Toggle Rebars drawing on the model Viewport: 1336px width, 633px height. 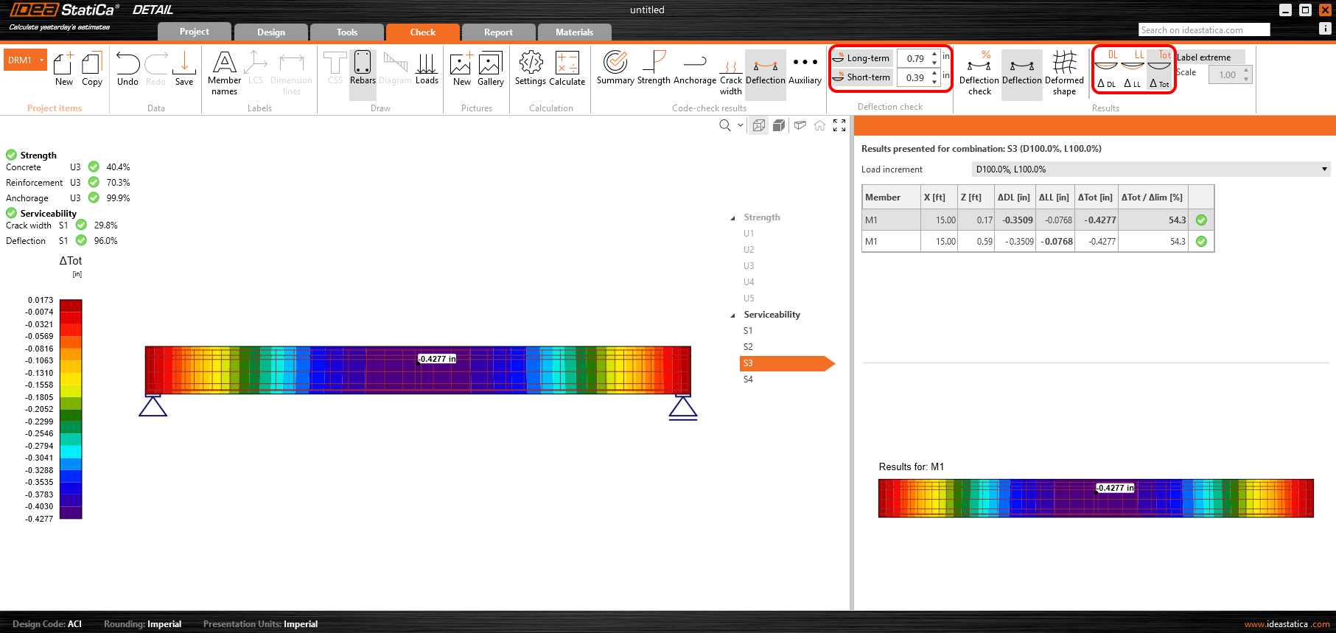[363, 69]
